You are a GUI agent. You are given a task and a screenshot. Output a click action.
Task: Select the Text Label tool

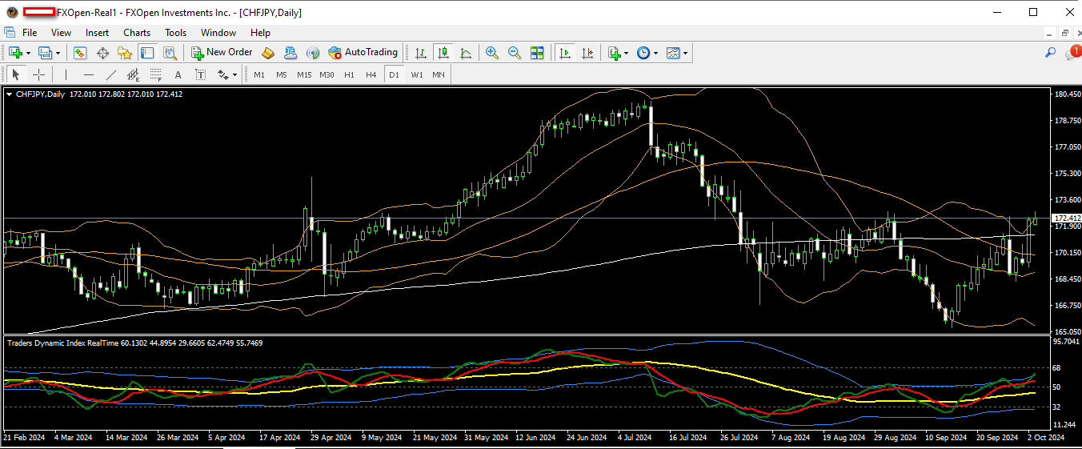201,74
